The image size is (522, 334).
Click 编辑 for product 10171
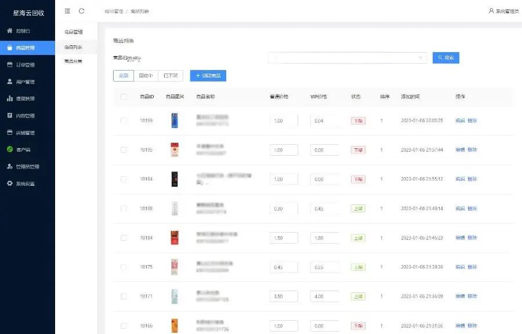(460, 296)
